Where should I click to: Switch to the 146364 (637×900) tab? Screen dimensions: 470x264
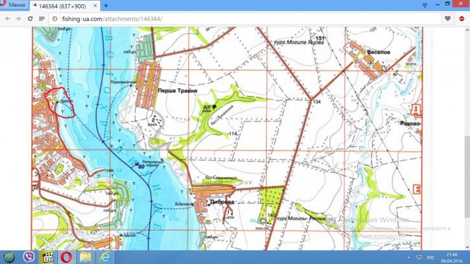point(60,5)
